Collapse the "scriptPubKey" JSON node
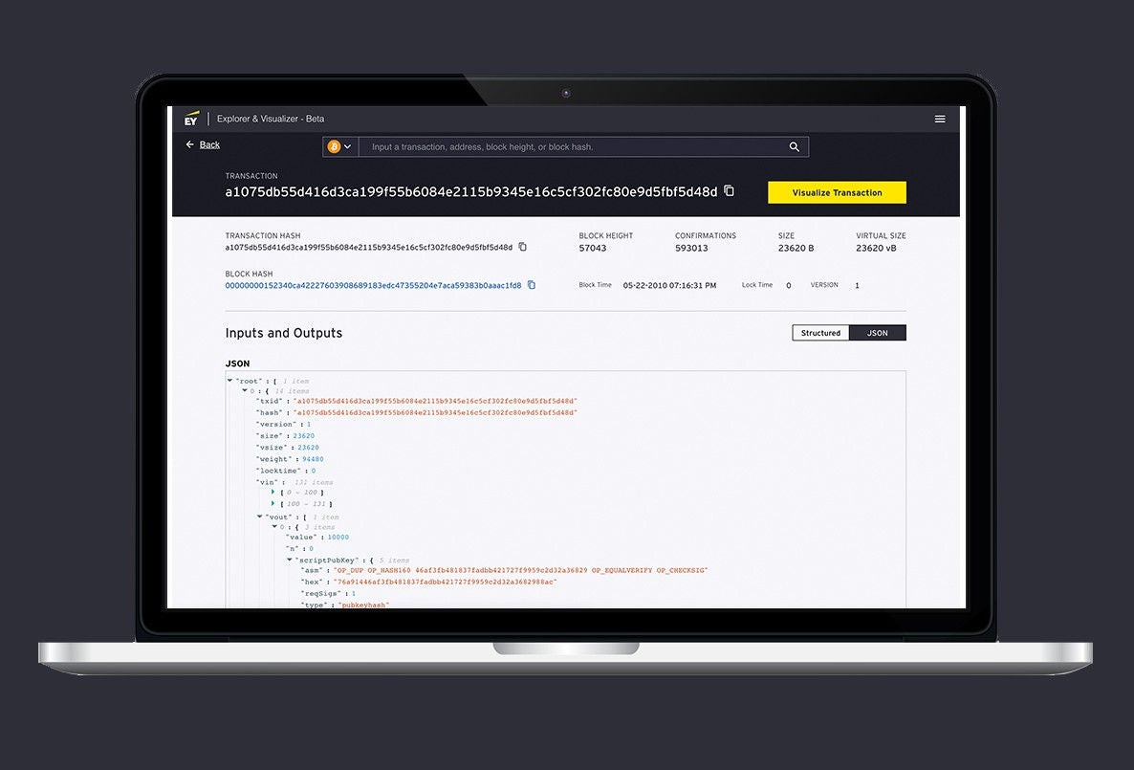The height and width of the screenshot is (770, 1134). (x=289, y=560)
